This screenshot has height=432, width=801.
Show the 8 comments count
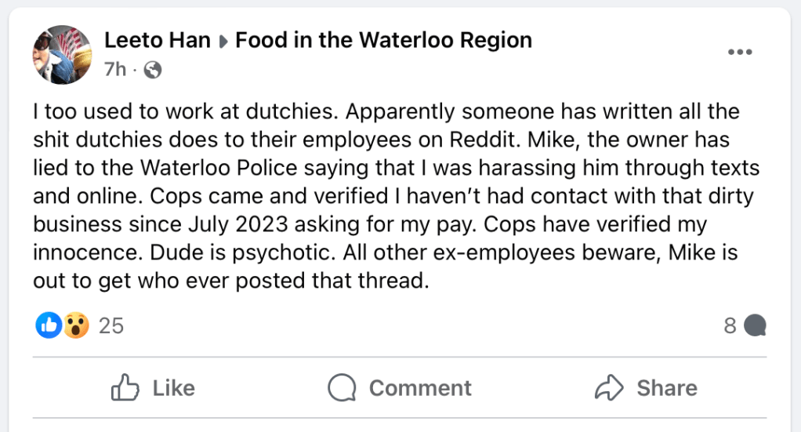(730, 325)
